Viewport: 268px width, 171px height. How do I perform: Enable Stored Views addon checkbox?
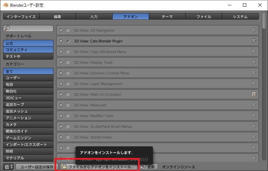[x=68, y=137]
